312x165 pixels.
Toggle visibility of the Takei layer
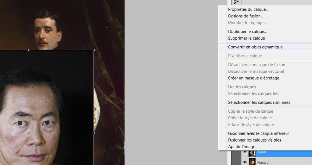(244, 153)
